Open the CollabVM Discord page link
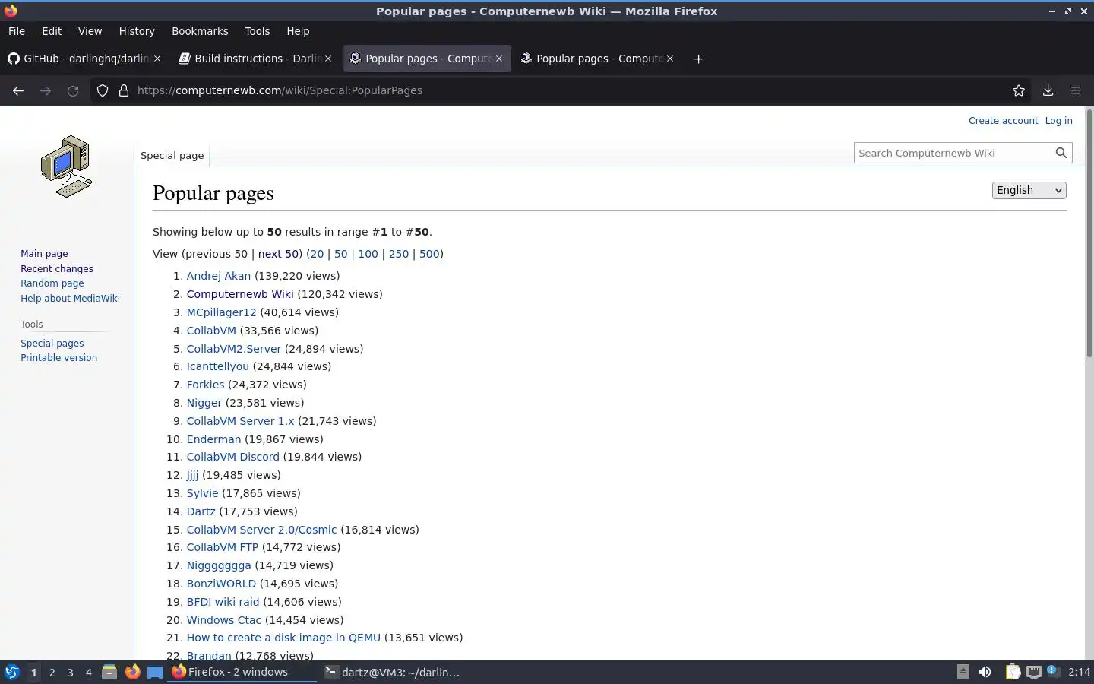 pos(233,457)
